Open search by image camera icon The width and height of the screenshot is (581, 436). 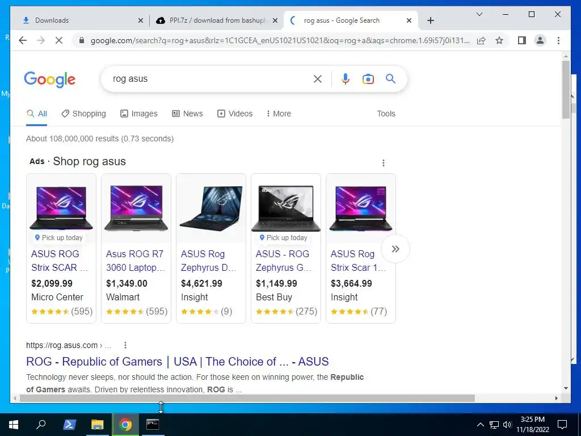[368, 79]
